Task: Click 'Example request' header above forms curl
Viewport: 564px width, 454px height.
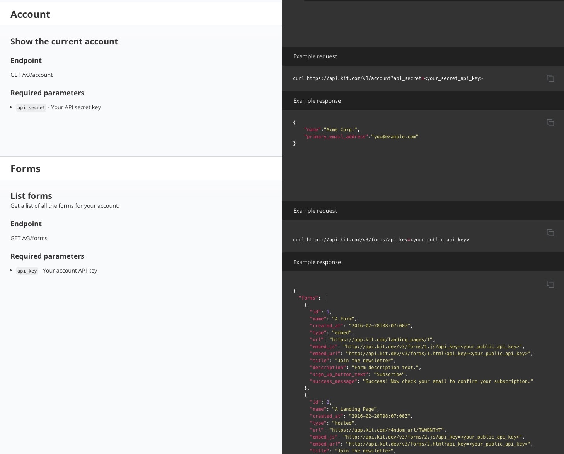Action: point(315,211)
